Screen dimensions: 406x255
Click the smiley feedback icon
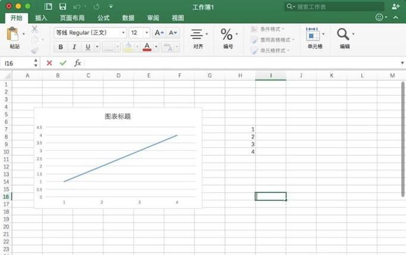(379, 18)
